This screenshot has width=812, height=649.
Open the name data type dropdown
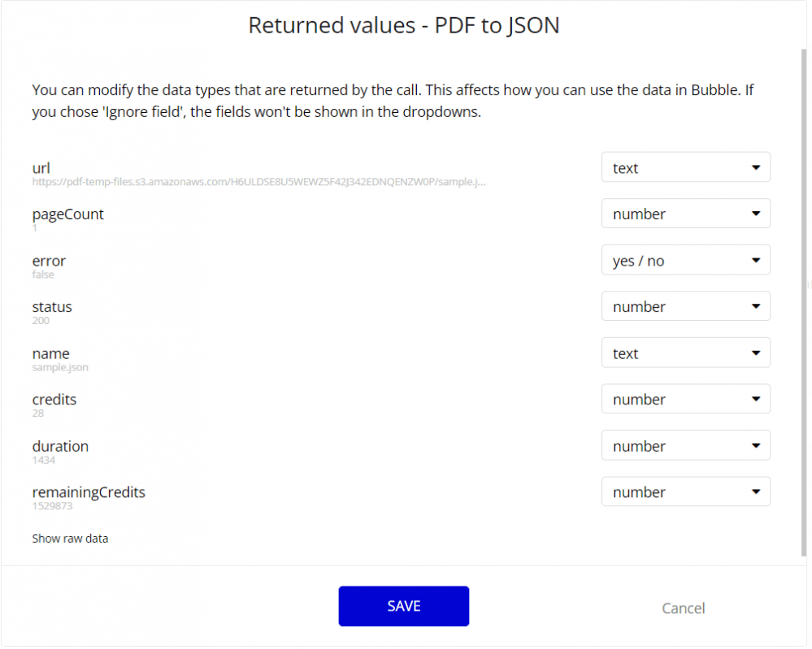pos(685,353)
